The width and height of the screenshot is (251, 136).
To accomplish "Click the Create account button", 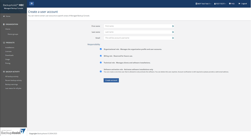I will click(111, 80).
